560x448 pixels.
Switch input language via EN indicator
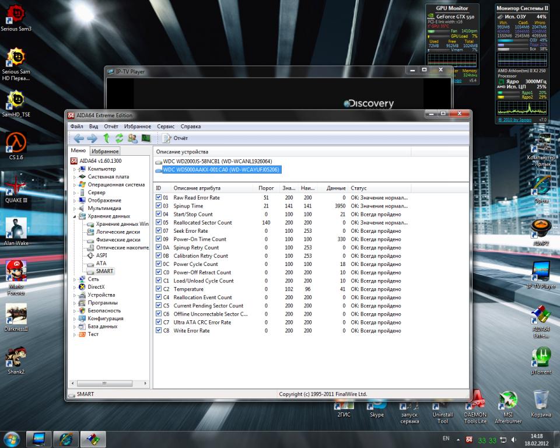[446, 438]
